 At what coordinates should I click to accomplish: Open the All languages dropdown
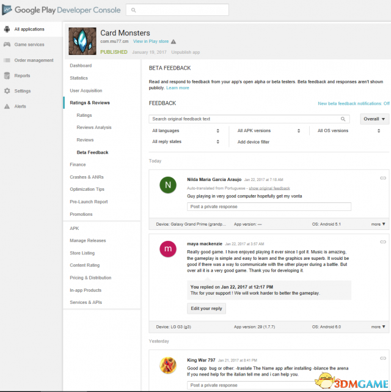tap(185, 131)
